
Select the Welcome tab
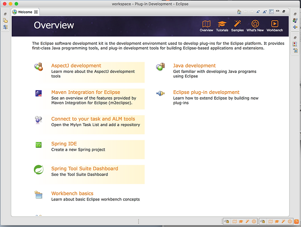(25, 12)
